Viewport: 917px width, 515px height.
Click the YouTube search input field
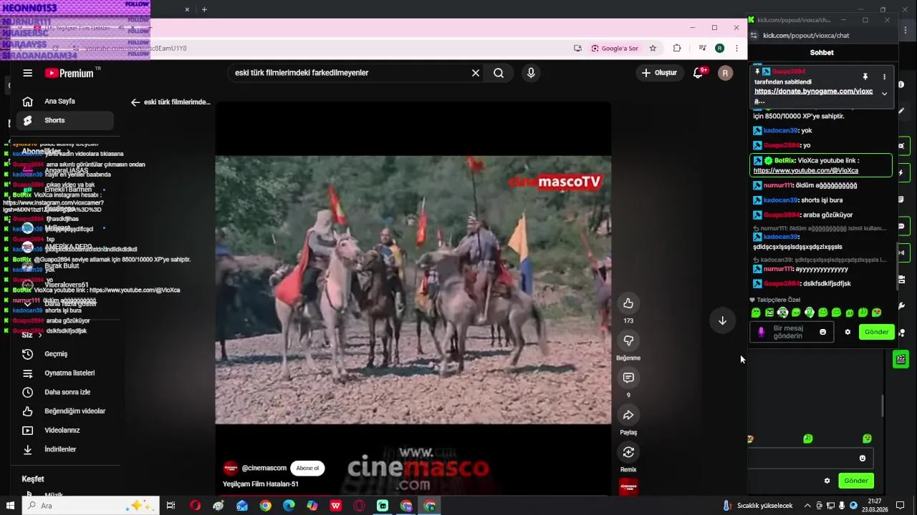tap(350, 73)
